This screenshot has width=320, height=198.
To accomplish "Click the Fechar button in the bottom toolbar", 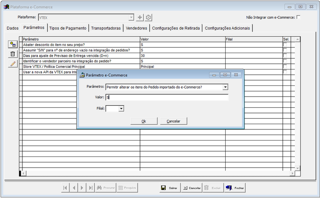I will pos(235,188).
